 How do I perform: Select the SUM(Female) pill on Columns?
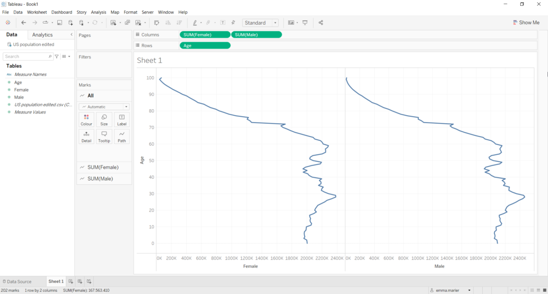click(x=205, y=35)
